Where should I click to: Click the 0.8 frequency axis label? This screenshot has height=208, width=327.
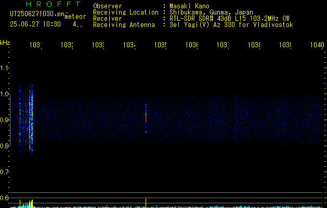click(x=4, y=146)
